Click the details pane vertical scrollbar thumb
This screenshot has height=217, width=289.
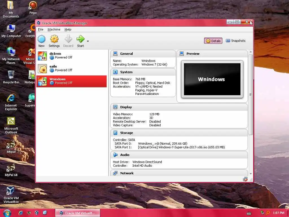(x=251, y=94)
